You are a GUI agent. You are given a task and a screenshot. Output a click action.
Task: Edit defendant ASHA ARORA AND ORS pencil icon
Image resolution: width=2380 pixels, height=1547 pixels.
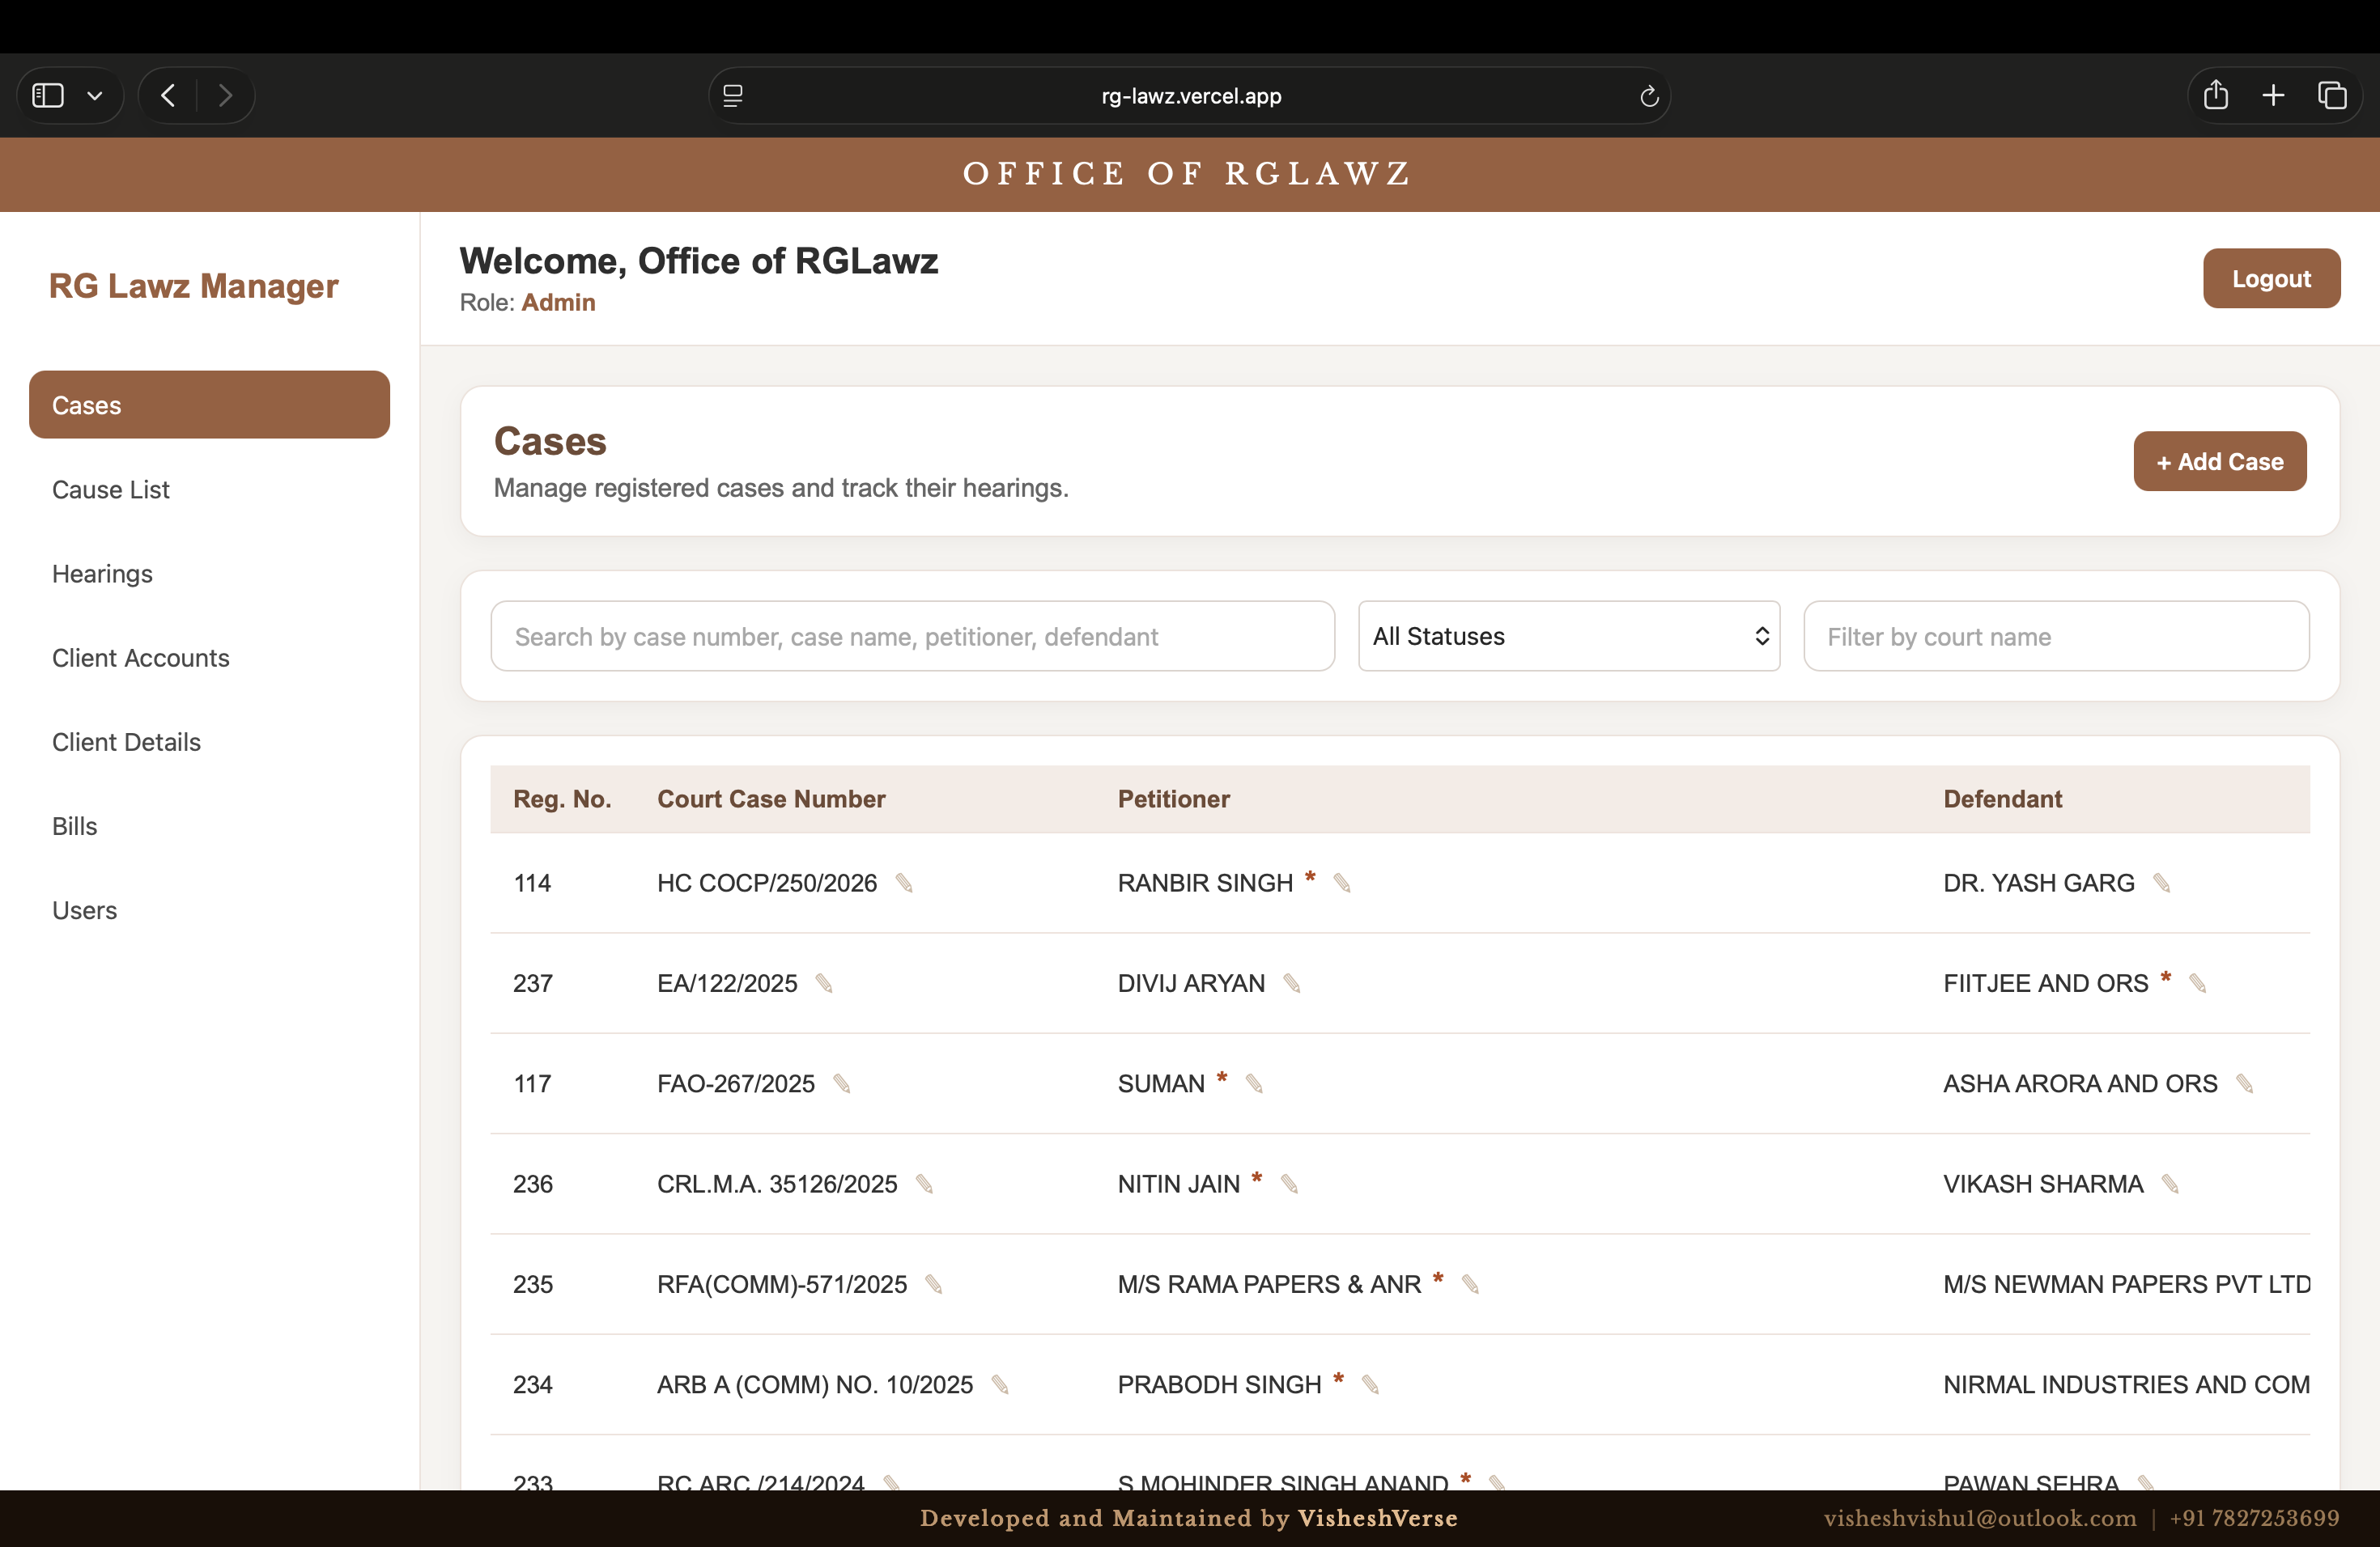(2244, 1084)
